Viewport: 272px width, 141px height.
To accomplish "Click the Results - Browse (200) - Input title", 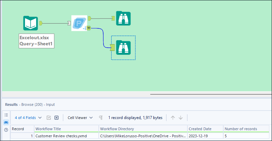I will click(x=30, y=104).
